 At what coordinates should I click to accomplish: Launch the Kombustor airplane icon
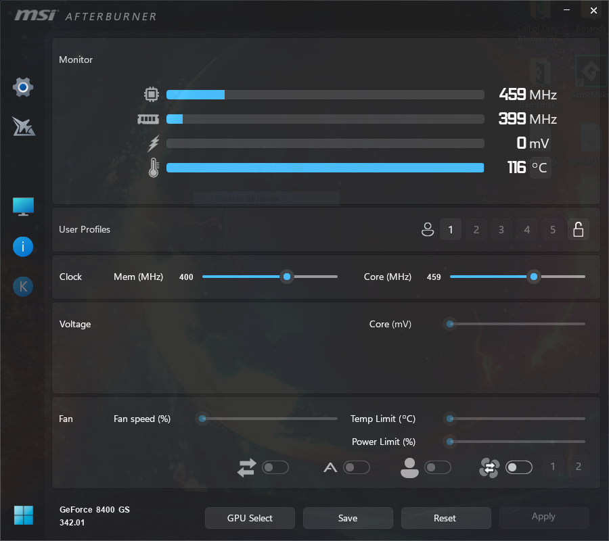(23, 126)
